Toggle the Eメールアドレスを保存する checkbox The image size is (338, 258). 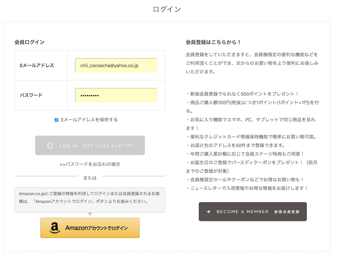point(57,120)
